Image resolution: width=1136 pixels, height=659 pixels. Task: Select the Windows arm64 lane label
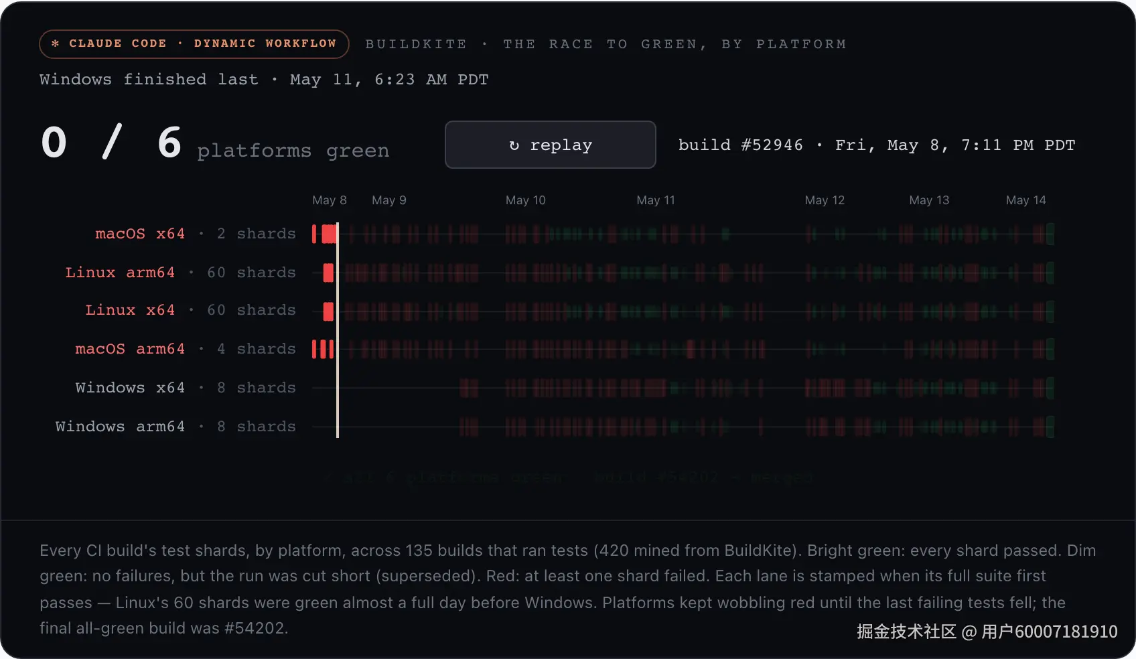click(x=120, y=427)
